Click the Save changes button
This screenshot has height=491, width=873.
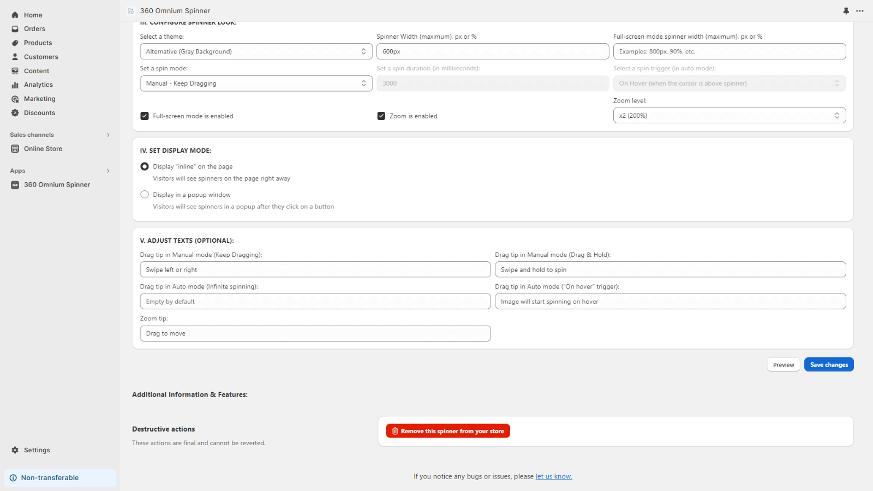828,365
